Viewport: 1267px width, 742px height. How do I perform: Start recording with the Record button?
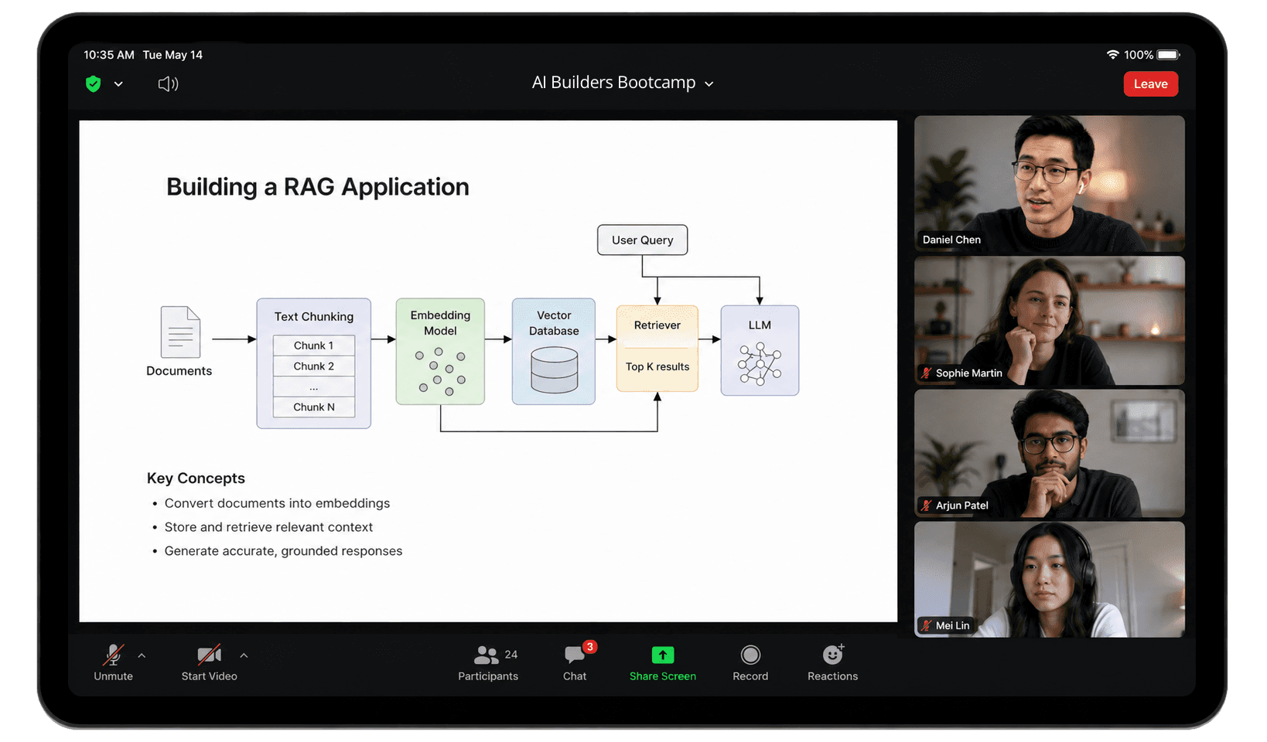pyautogui.click(x=750, y=663)
